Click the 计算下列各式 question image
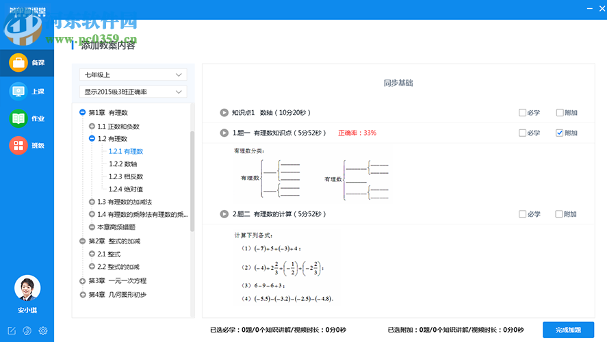This screenshot has height=342, width=607. [x=284, y=267]
